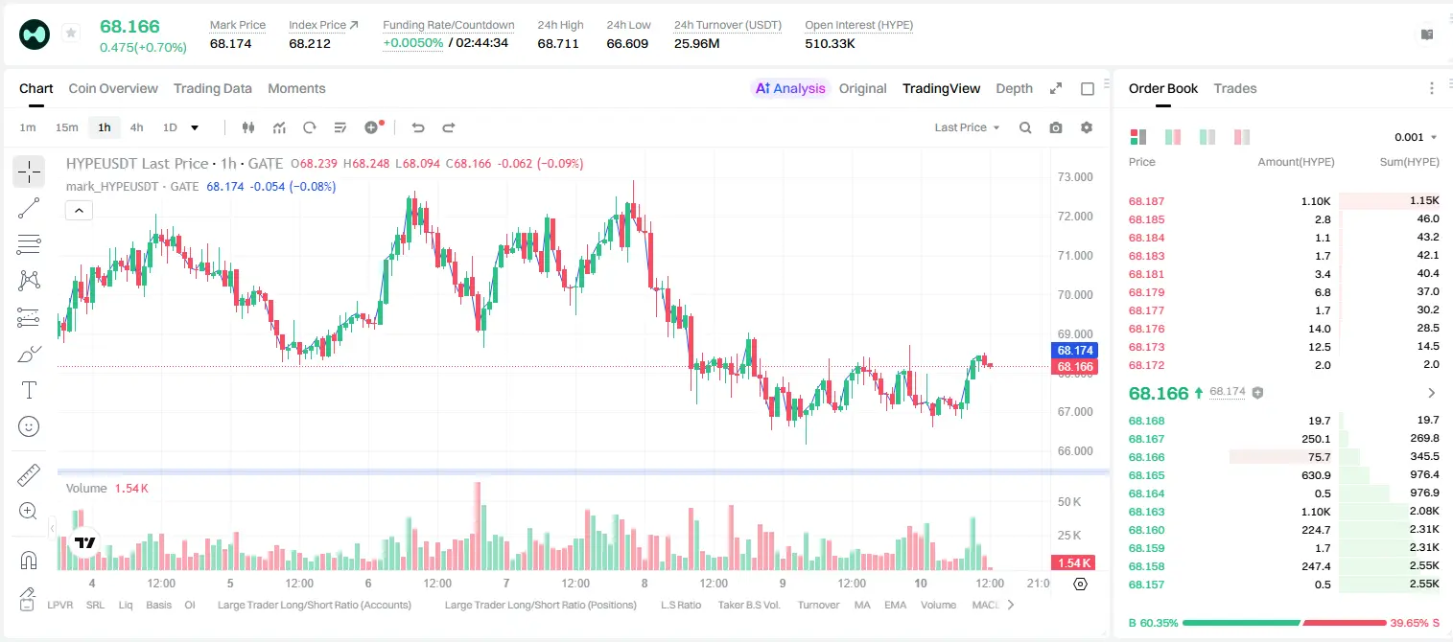Viewport: 1453px width, 642px height.
Task: Switch to the Trades tab
Action: coord(1234,88)
